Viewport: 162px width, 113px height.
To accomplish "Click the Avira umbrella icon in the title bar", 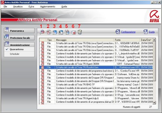I will (2, 2).
